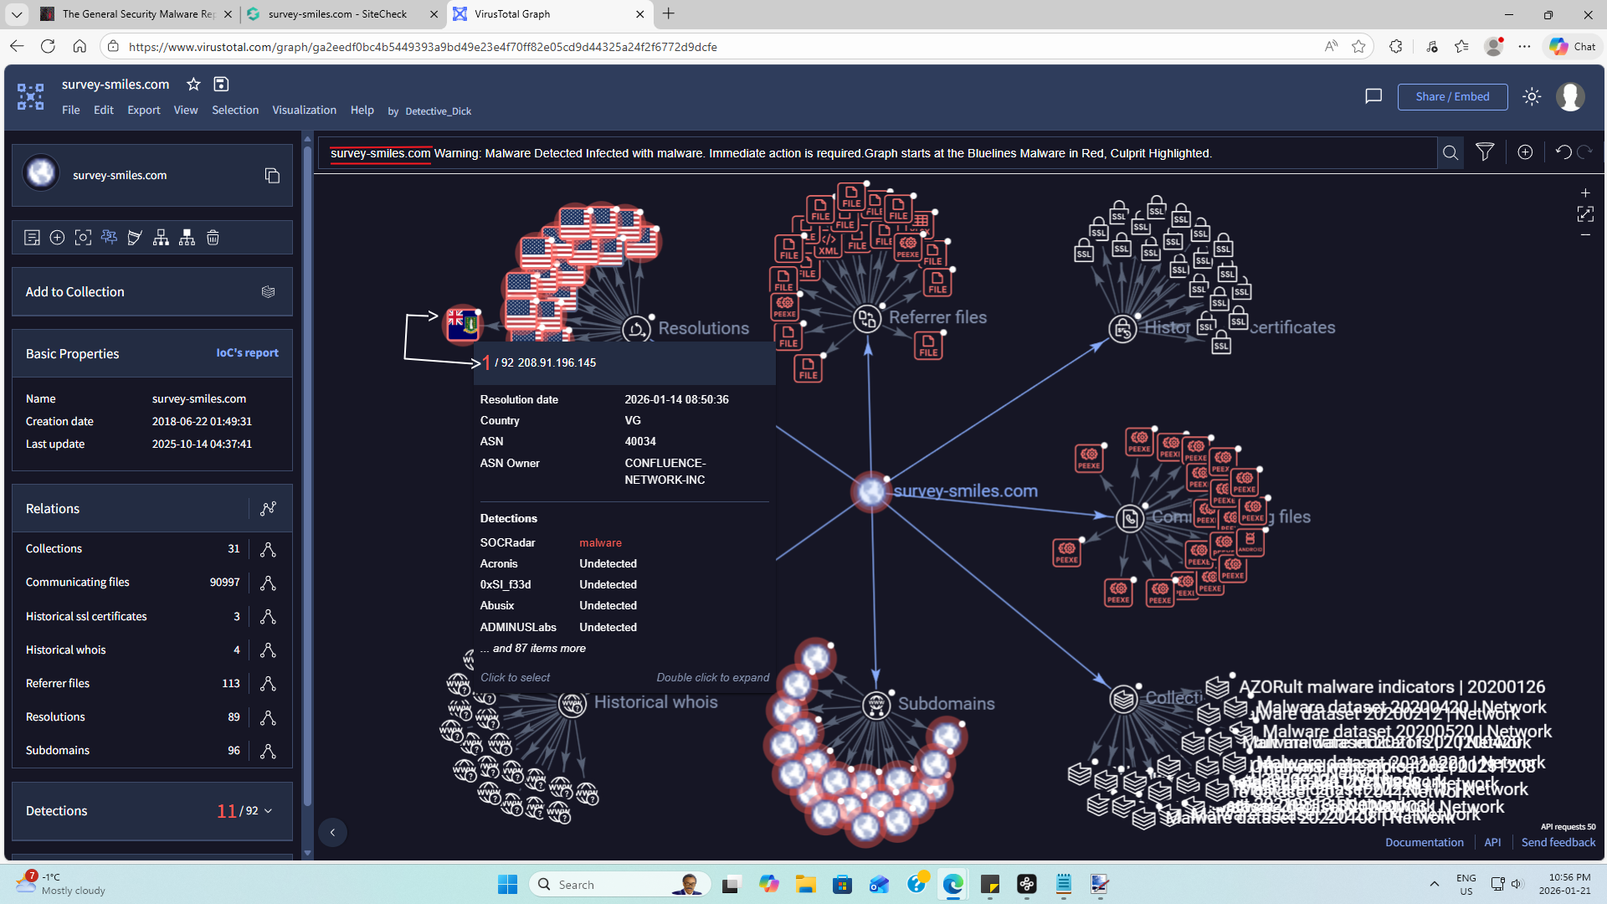Collapse the left sidebar with arrow button
This screenshot has width=1607, height=904.
pos(332,832)
